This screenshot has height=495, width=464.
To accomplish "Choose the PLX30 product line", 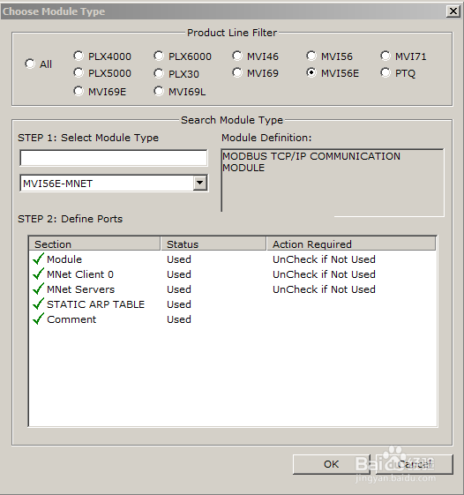I will [159, 73].
